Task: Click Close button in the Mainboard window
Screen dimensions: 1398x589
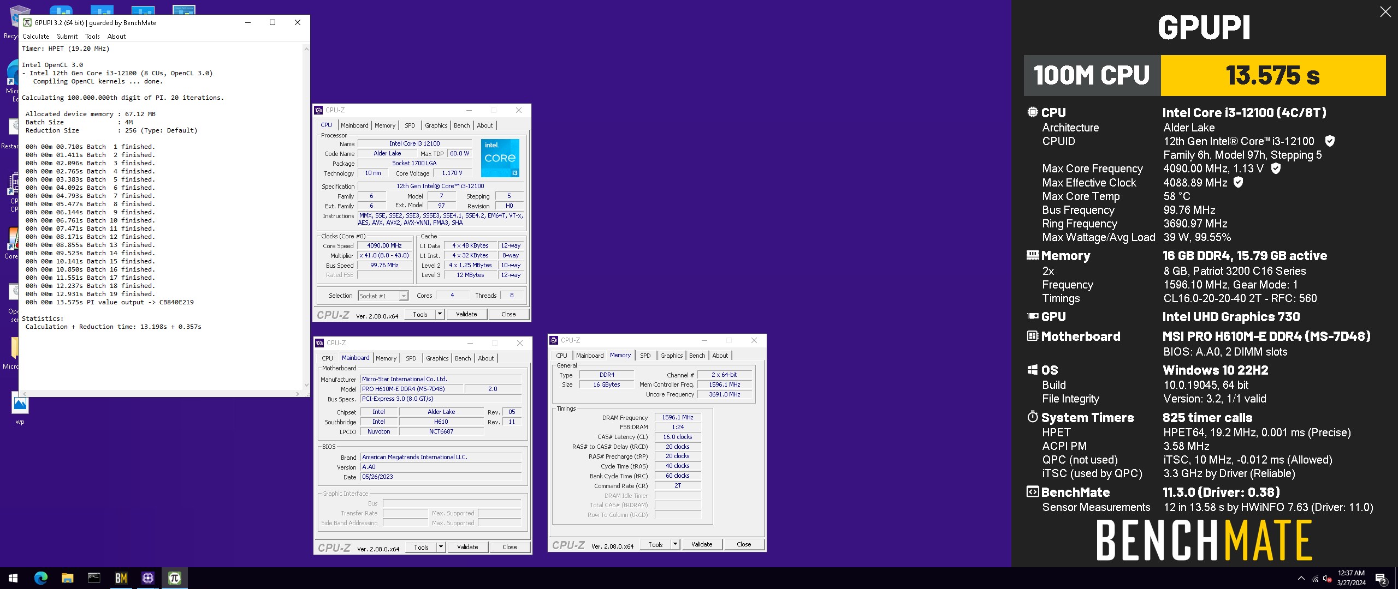Action: [x=510, y=547]
